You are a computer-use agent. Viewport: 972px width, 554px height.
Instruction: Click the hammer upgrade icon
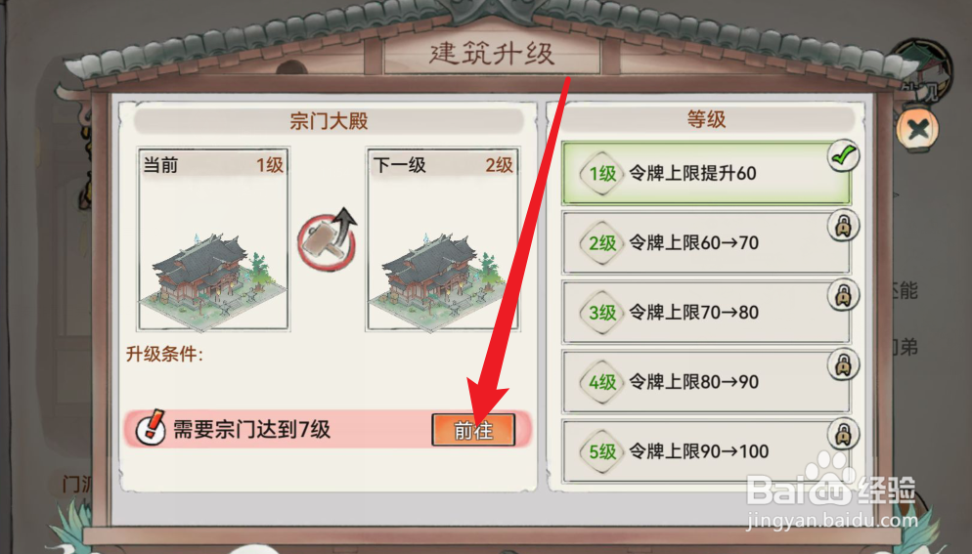(x=328, y=239)
